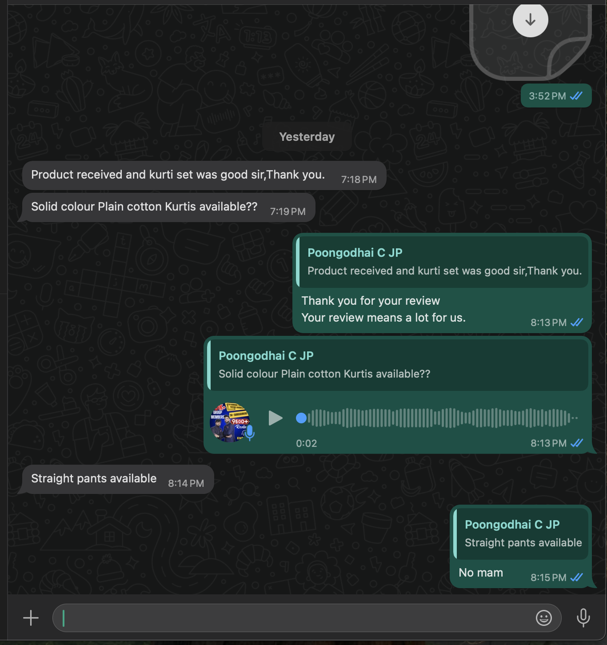This screenshot has width=607, height=645.
Task: Click the 'No mam' sent message
Action: click(481, 573)
